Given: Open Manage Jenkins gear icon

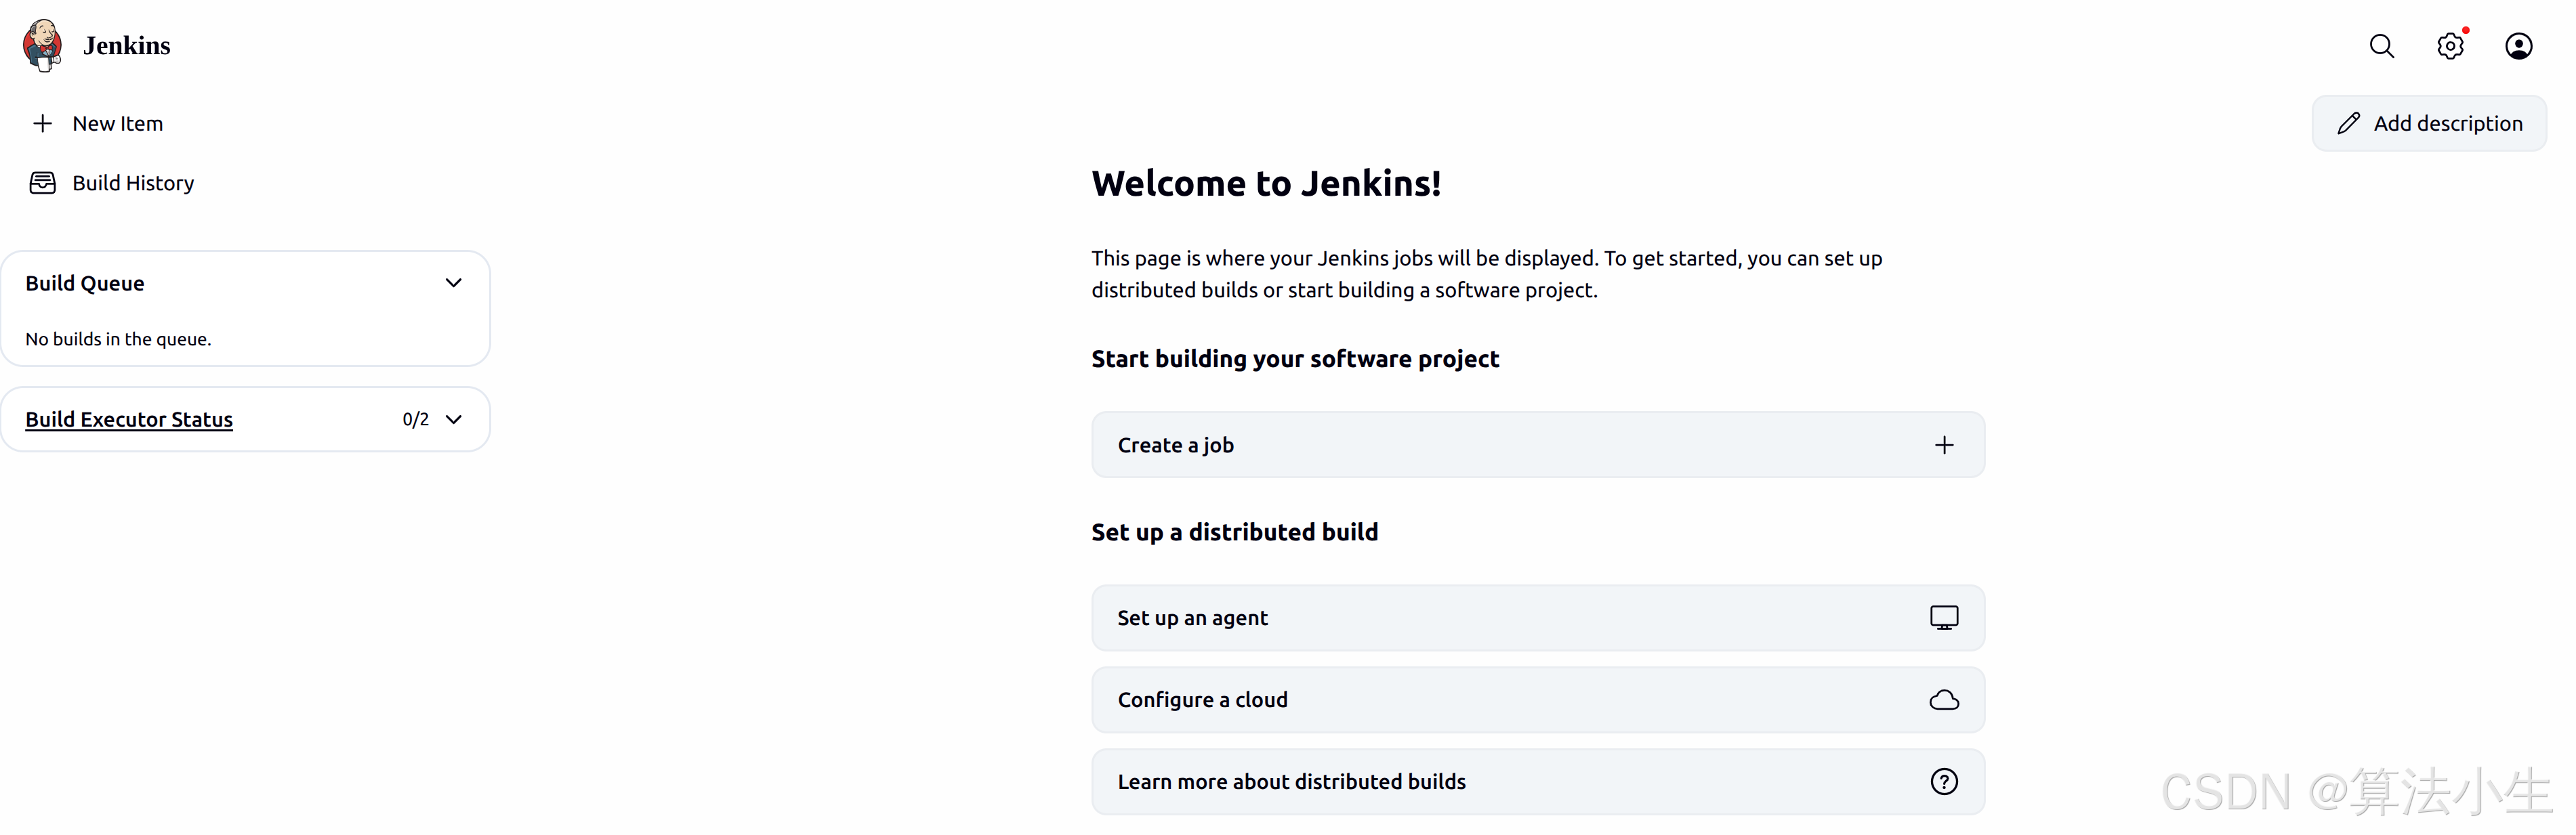Looking at the screenshot, I should 2449,46.
